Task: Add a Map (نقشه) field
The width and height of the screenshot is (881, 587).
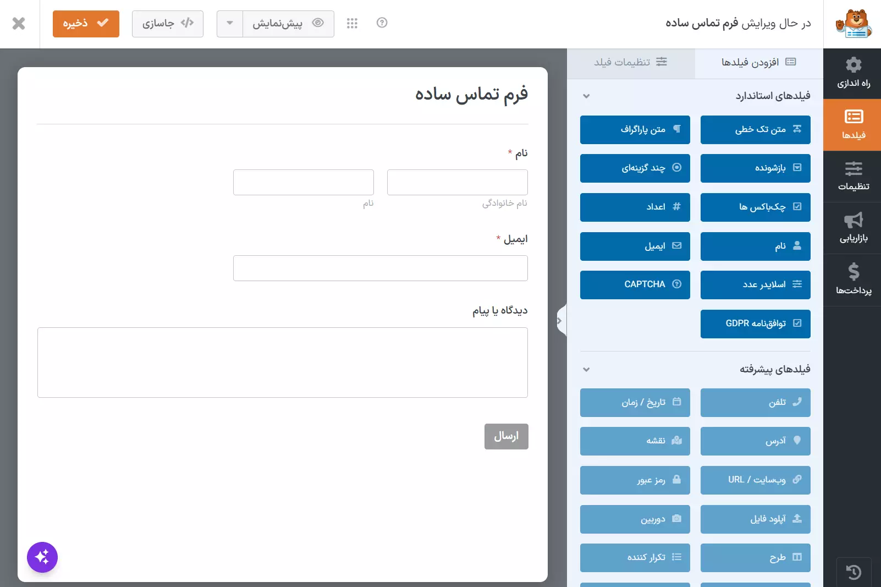Action: pyautogui.click(x=635, y=441)
